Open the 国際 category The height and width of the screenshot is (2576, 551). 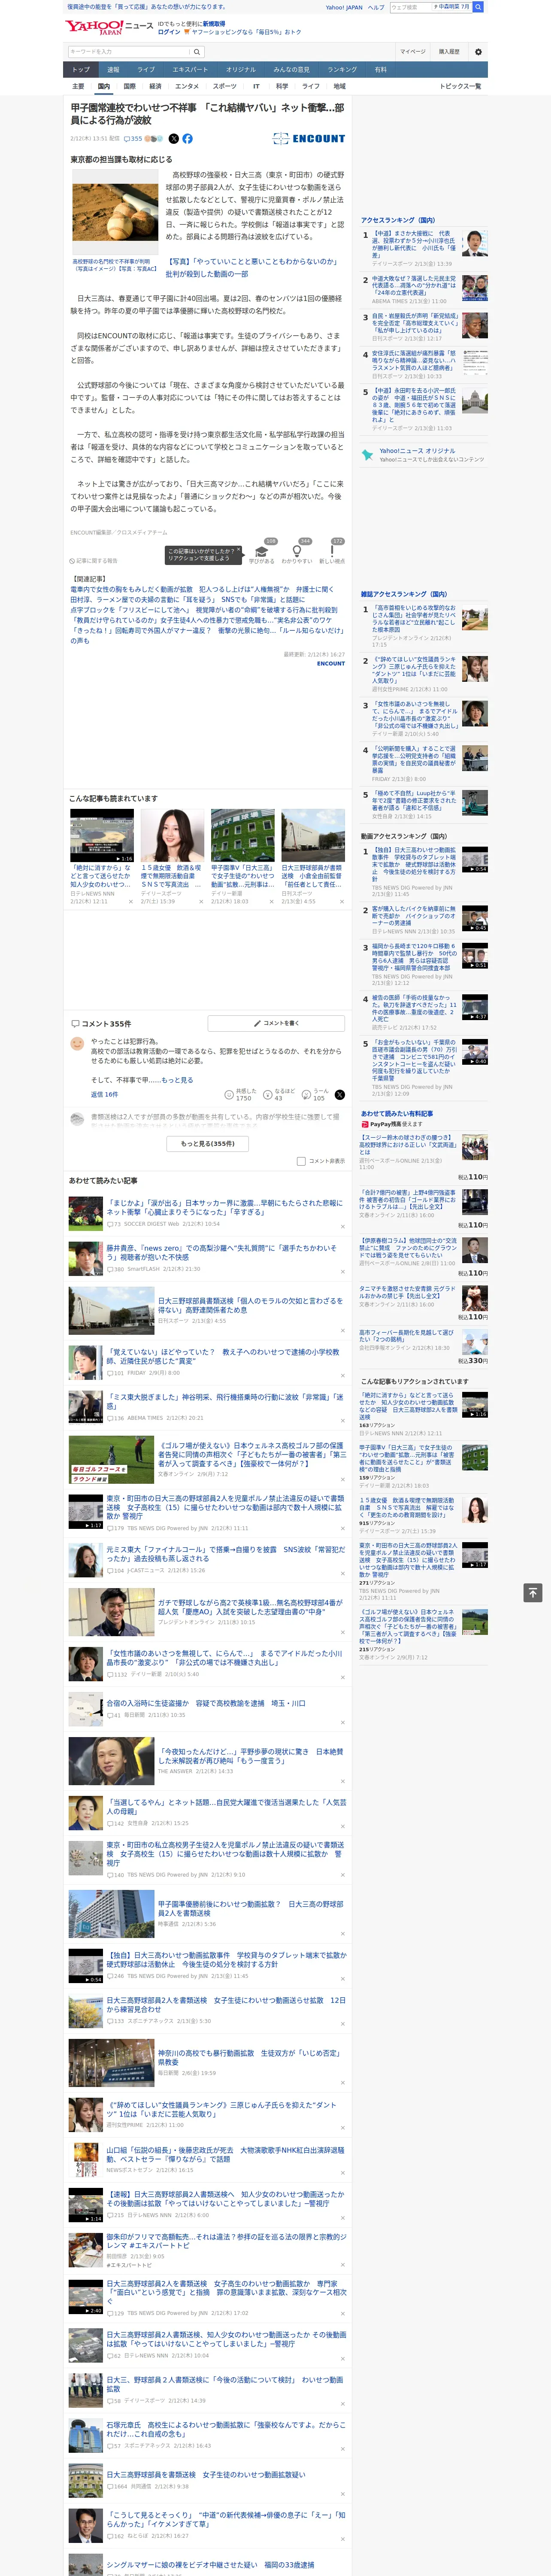[129, 86]
